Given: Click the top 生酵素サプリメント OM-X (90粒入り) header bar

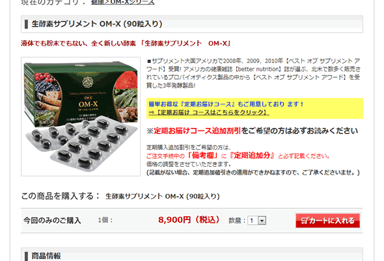Looking at the screenshot, I should coord(192,24).
